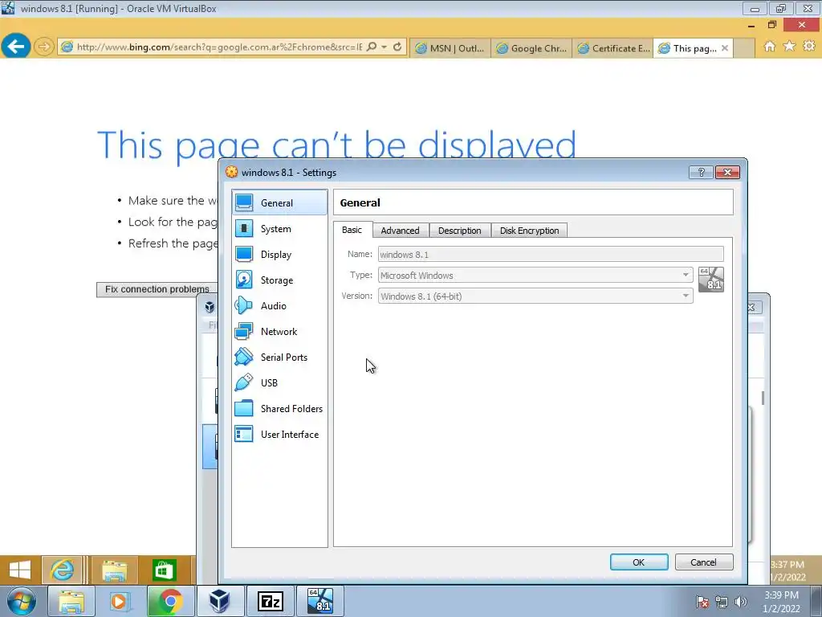The image size is (822, 617).
Task: Expand the Type dropdown Microsoft Windows
Action: 535,275
